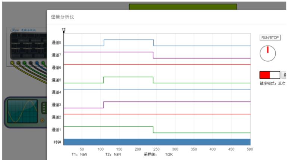Image resolution: width=288 pixels, height=160 pixels.
Task: Click the cut-off button beside the red switch
Action: click(x=285, y=75)
